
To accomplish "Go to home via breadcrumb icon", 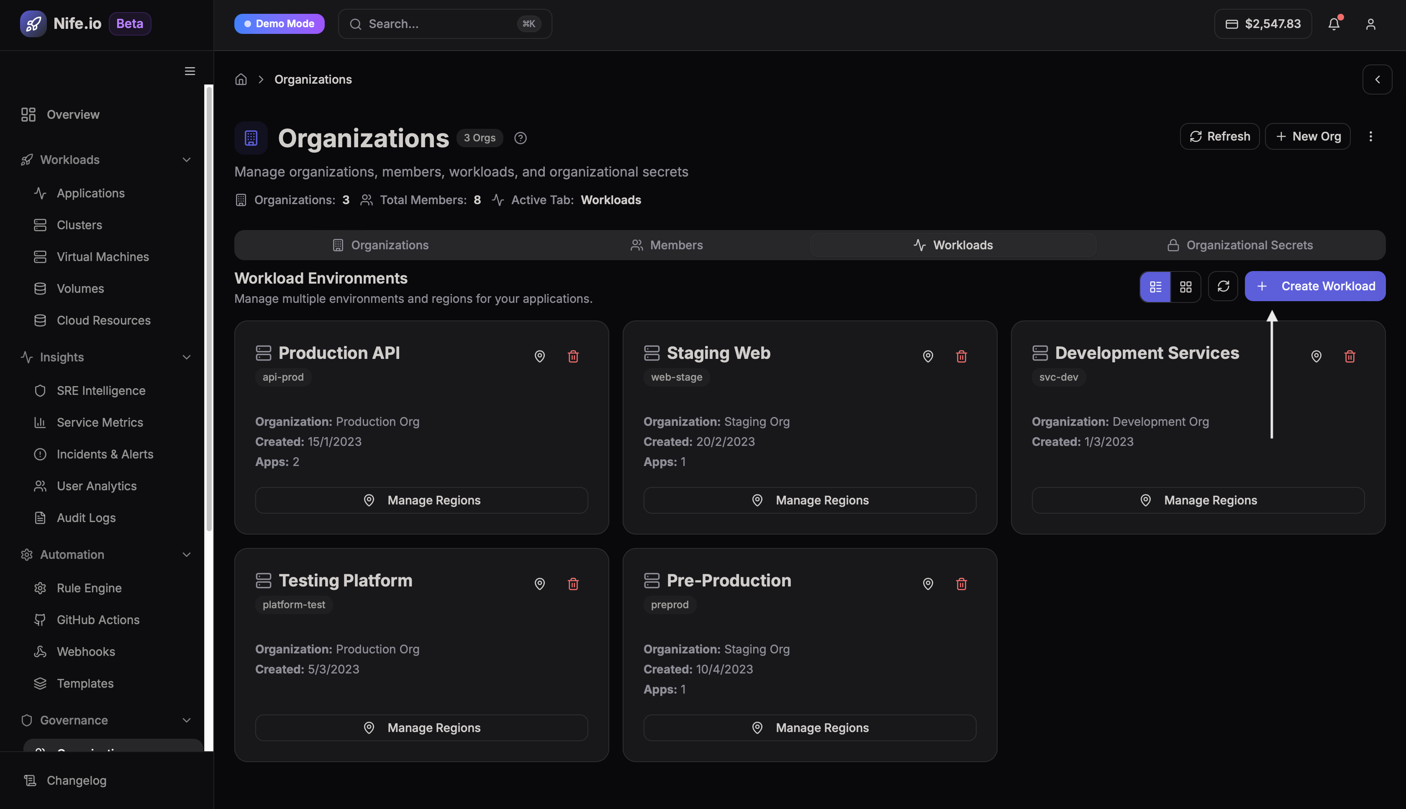I will [241, 79].
